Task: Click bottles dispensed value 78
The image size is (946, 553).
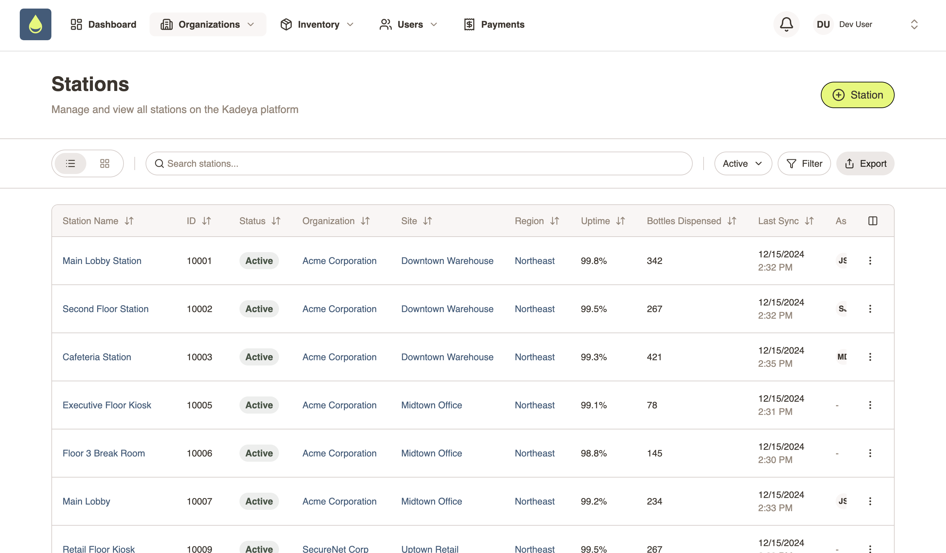Action: 652,405
